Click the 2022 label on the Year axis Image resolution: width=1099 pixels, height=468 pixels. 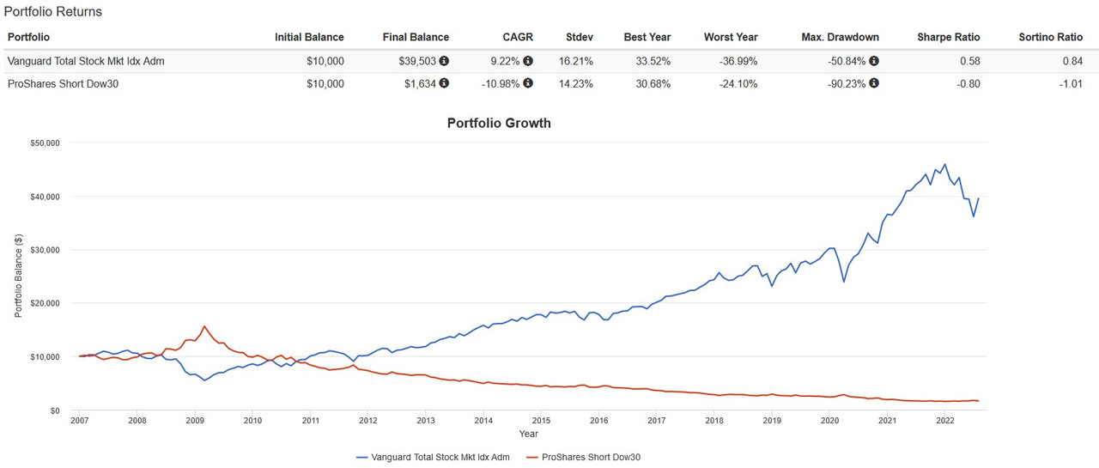[x=944, y=421]
